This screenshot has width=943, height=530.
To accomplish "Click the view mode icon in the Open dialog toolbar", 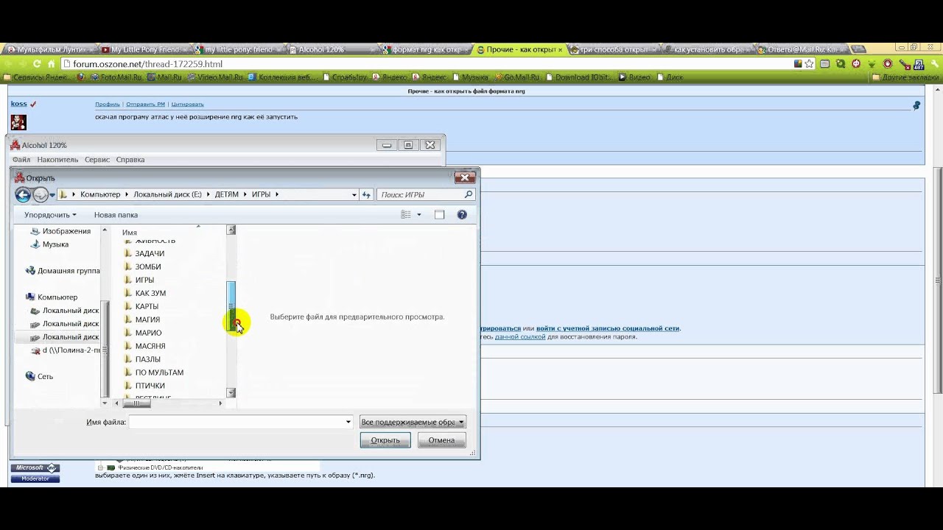I will pyautogui.click(x=405, y=215).
